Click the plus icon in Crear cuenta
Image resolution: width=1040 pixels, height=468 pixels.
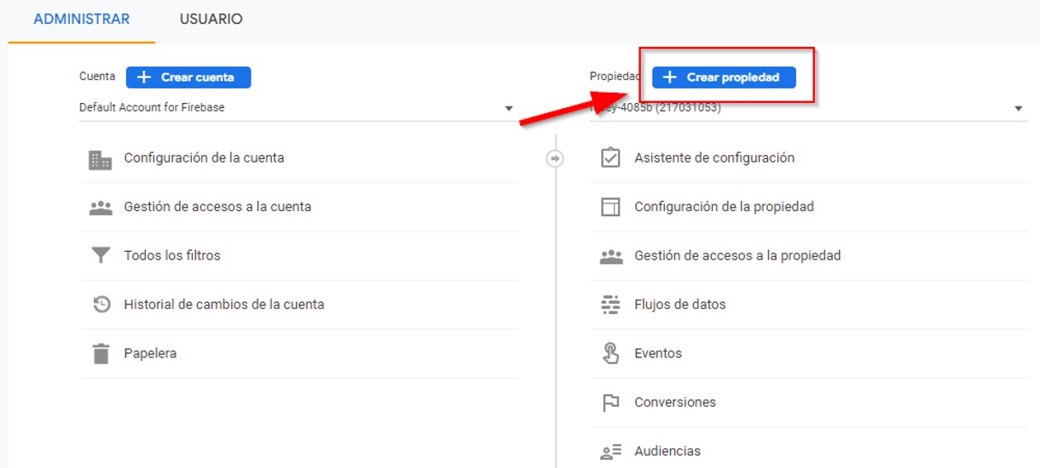143,77
